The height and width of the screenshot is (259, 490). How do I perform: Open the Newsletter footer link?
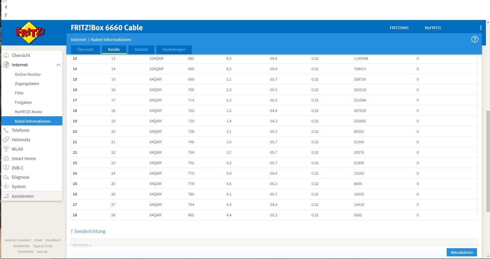point(26,252)
